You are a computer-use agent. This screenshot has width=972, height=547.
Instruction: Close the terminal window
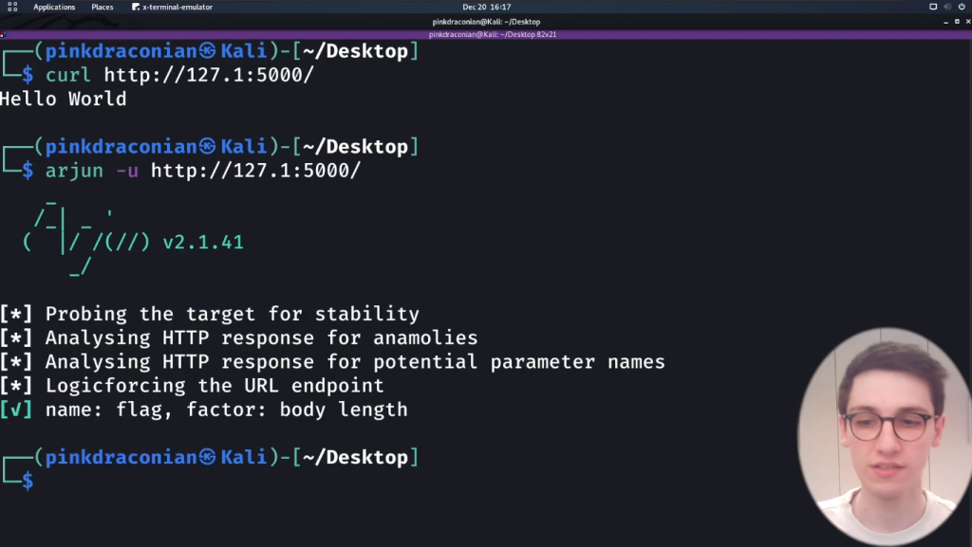pos(967,22)
